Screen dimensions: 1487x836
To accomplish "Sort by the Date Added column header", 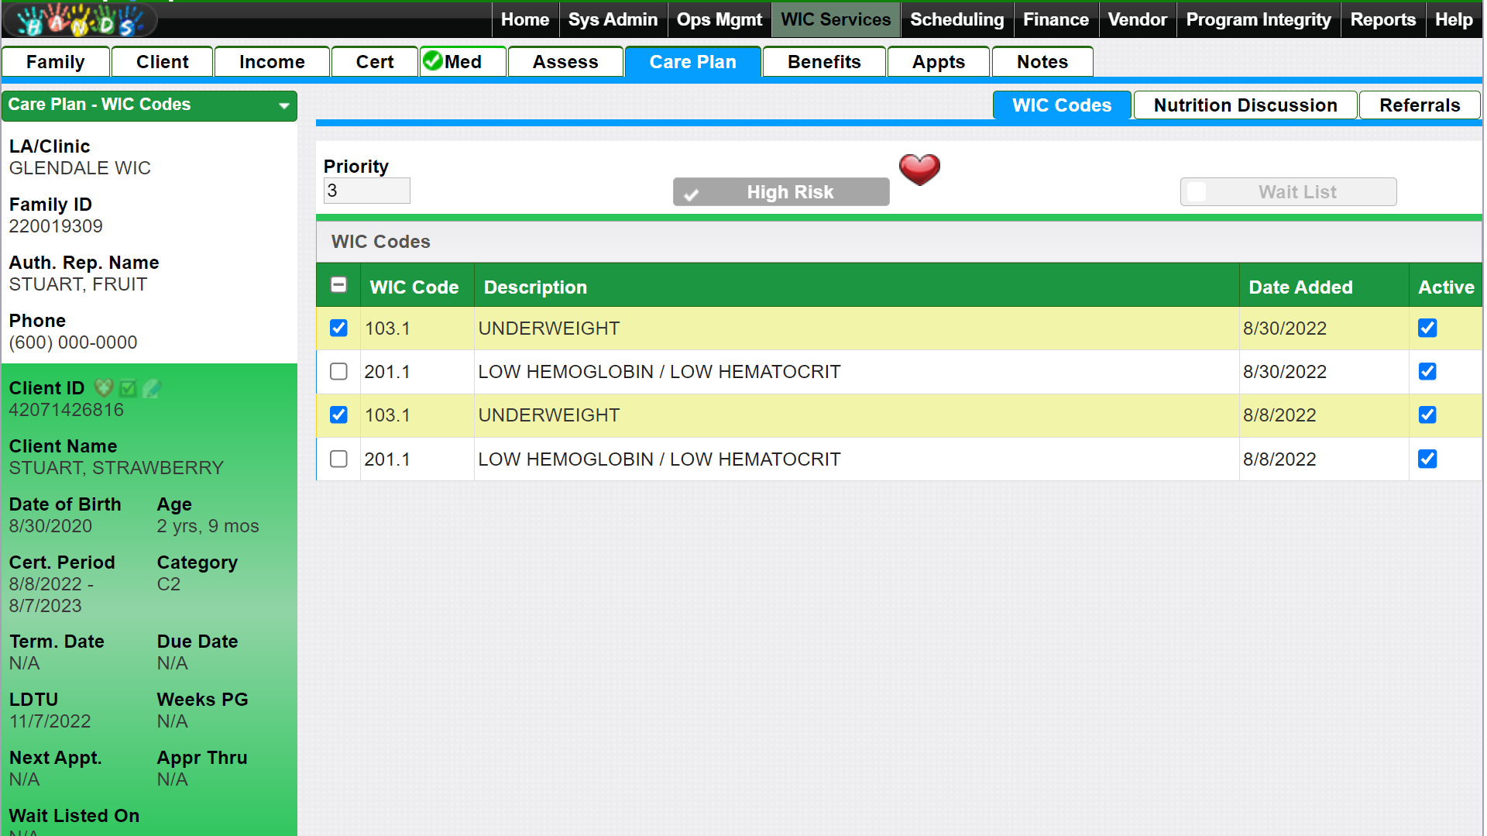I will click(1300, 287).
